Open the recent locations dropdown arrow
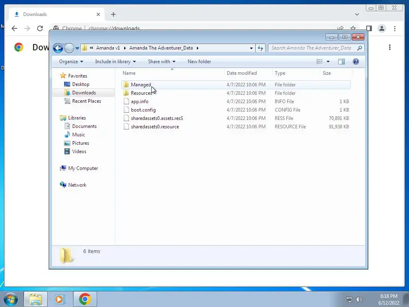 tap(77, 48)
